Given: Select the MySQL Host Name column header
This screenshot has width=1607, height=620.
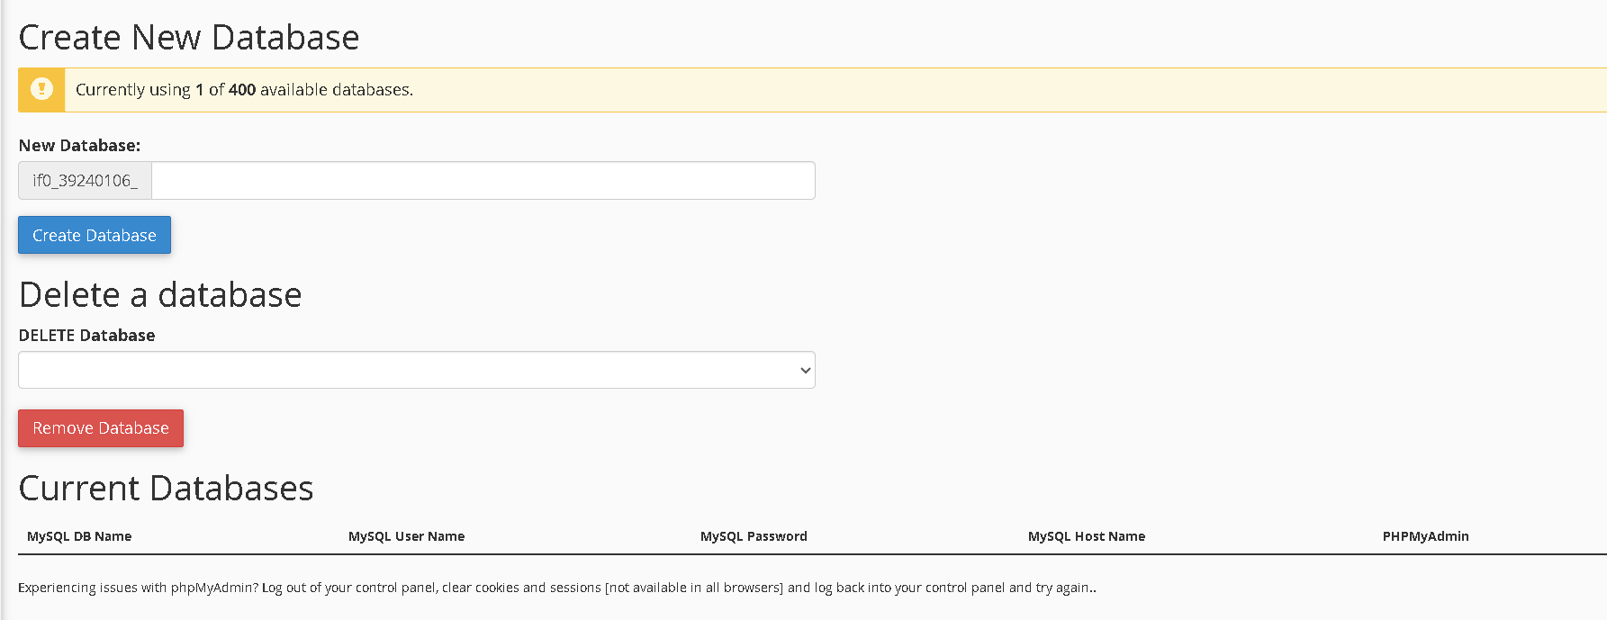Looking at the screenshot, I should [x=1087, y=536].
